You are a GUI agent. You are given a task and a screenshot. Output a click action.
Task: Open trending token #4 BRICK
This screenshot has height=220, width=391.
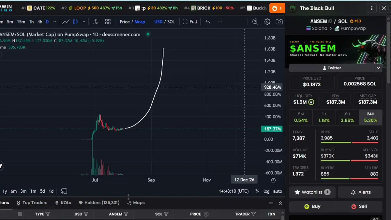(x=209, y=8)
